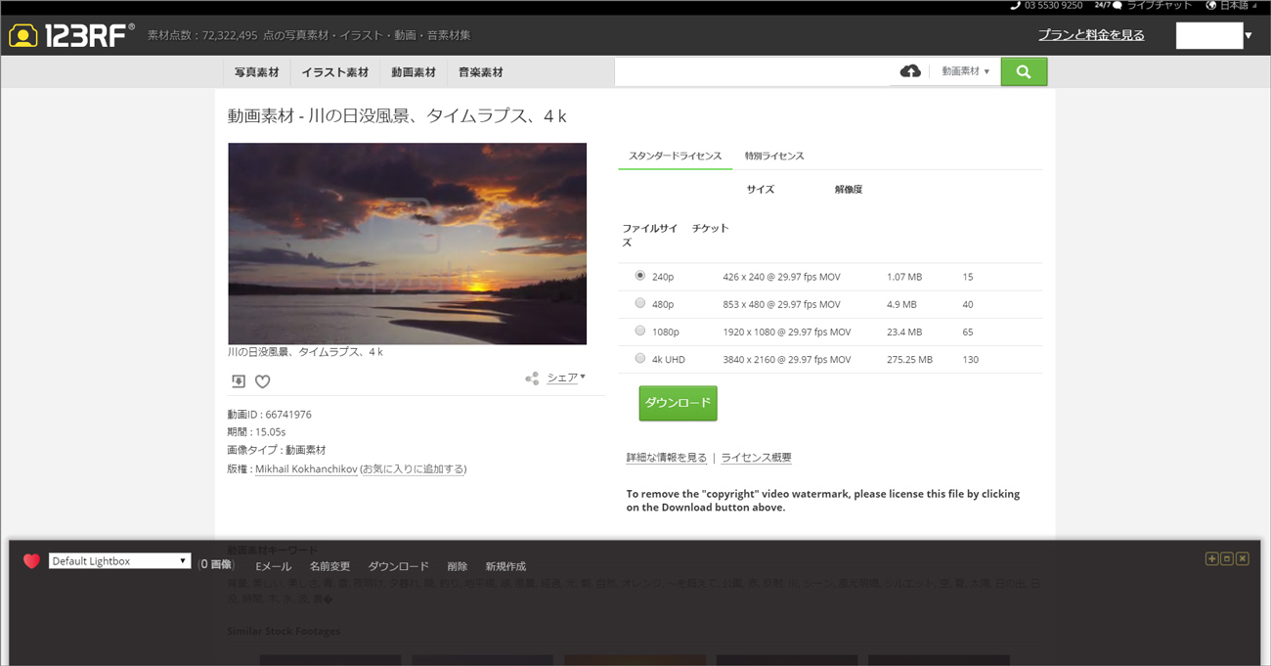Click the red heart in the lightbox bar

(x=31, y=561)
